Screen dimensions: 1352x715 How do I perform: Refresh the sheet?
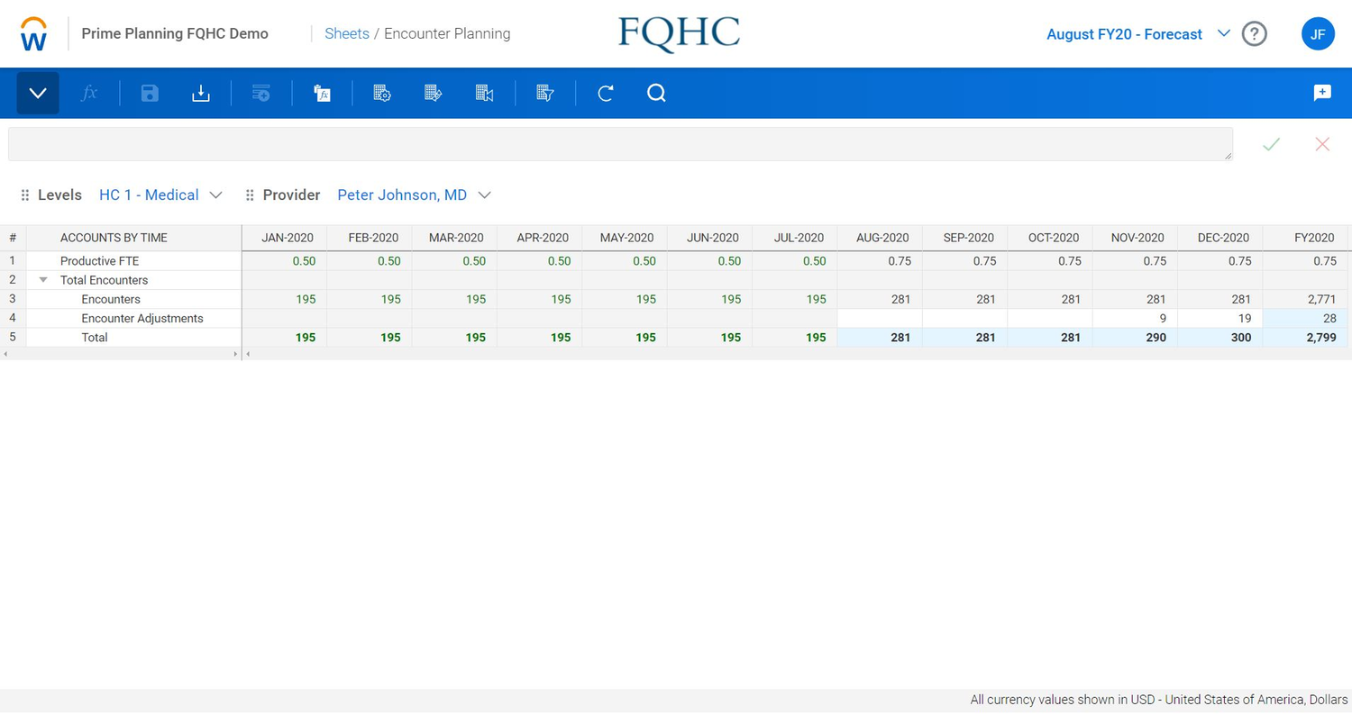(605, 93)
